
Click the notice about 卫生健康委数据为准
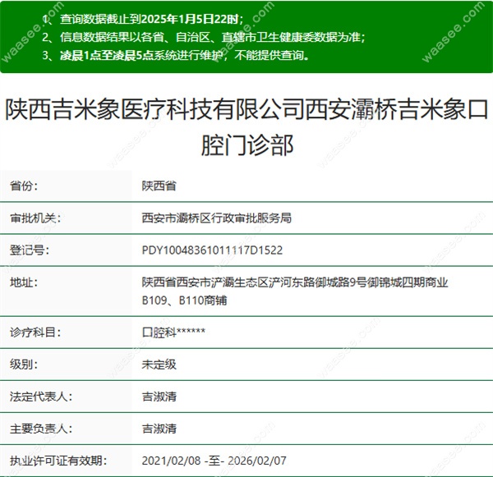pyautogui.click(x=204, y=37)
